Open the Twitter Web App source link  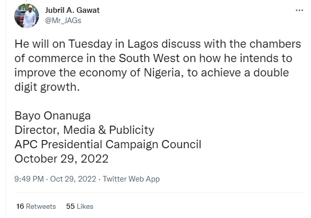click(131, 179)
